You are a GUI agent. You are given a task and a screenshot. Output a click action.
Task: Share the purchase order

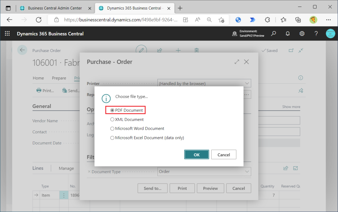(x=160, y=50)
